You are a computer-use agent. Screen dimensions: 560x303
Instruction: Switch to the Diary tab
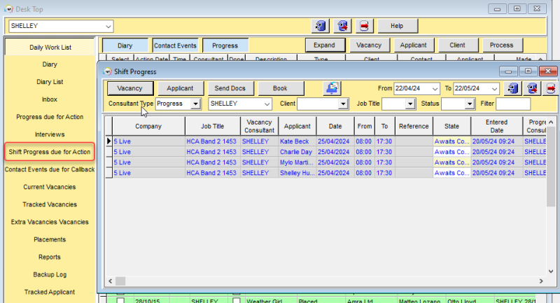125,45
